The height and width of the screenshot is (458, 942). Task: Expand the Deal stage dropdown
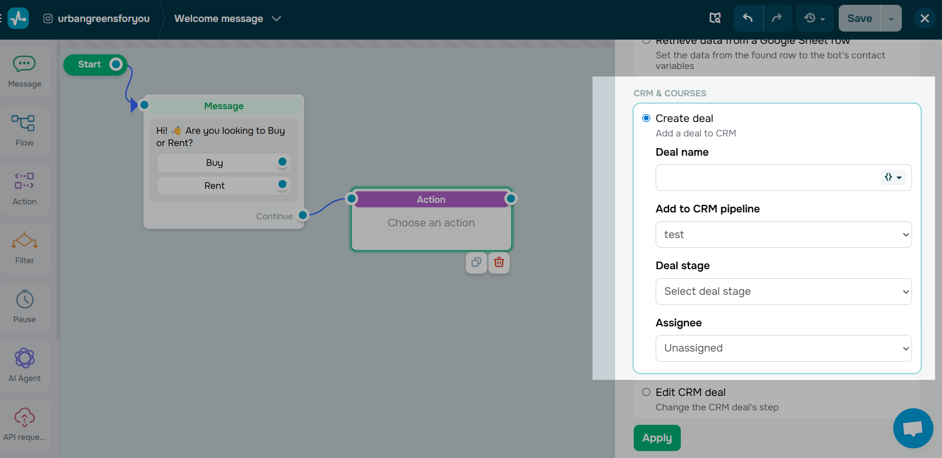point(783,292)
